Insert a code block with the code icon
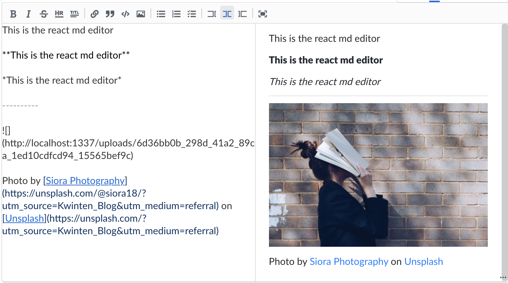Image resolution: width=508 pixels, height=283 pixels. (125, 14)
